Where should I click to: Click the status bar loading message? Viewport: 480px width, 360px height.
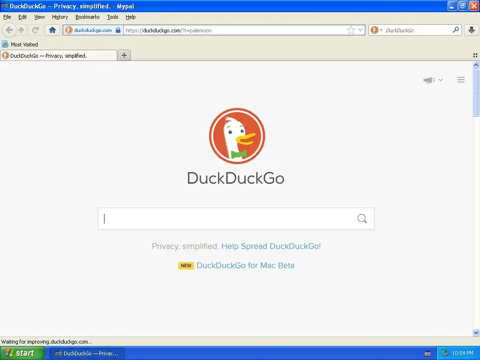[x=46, y=342]
